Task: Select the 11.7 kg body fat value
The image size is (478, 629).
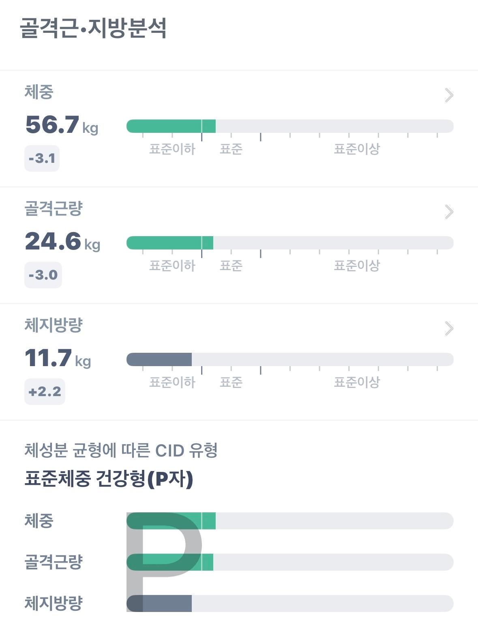Action: click(x=58, y=358)
